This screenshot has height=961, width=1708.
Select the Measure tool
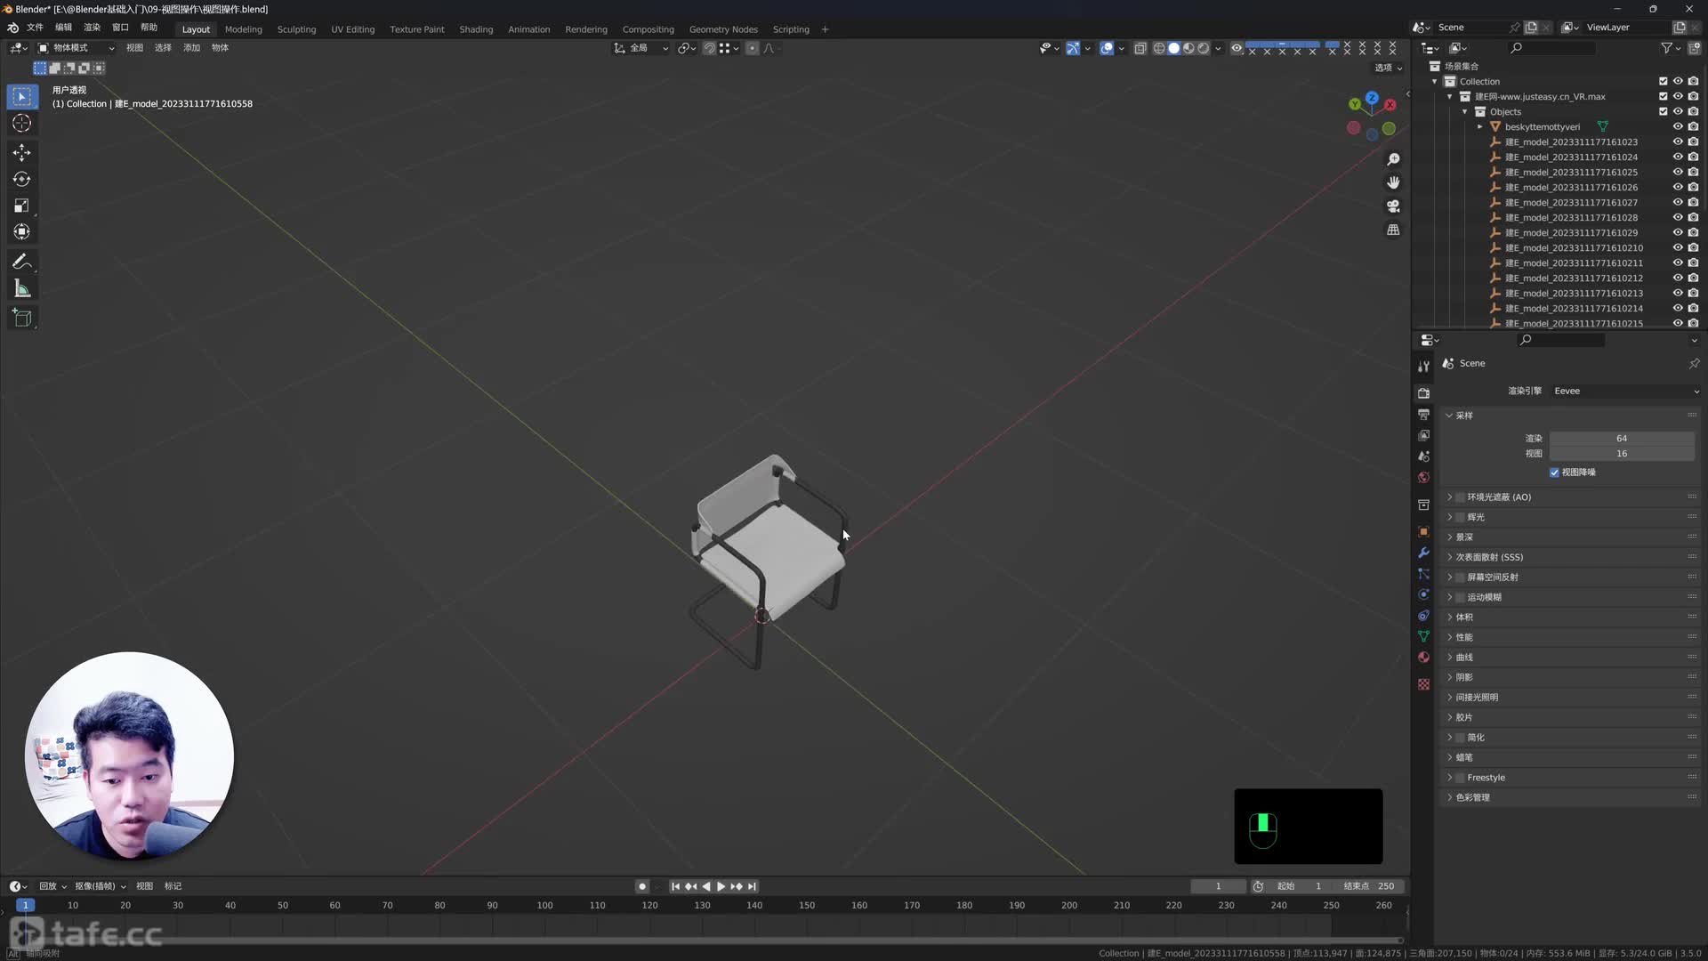click(x=21, y=287)
